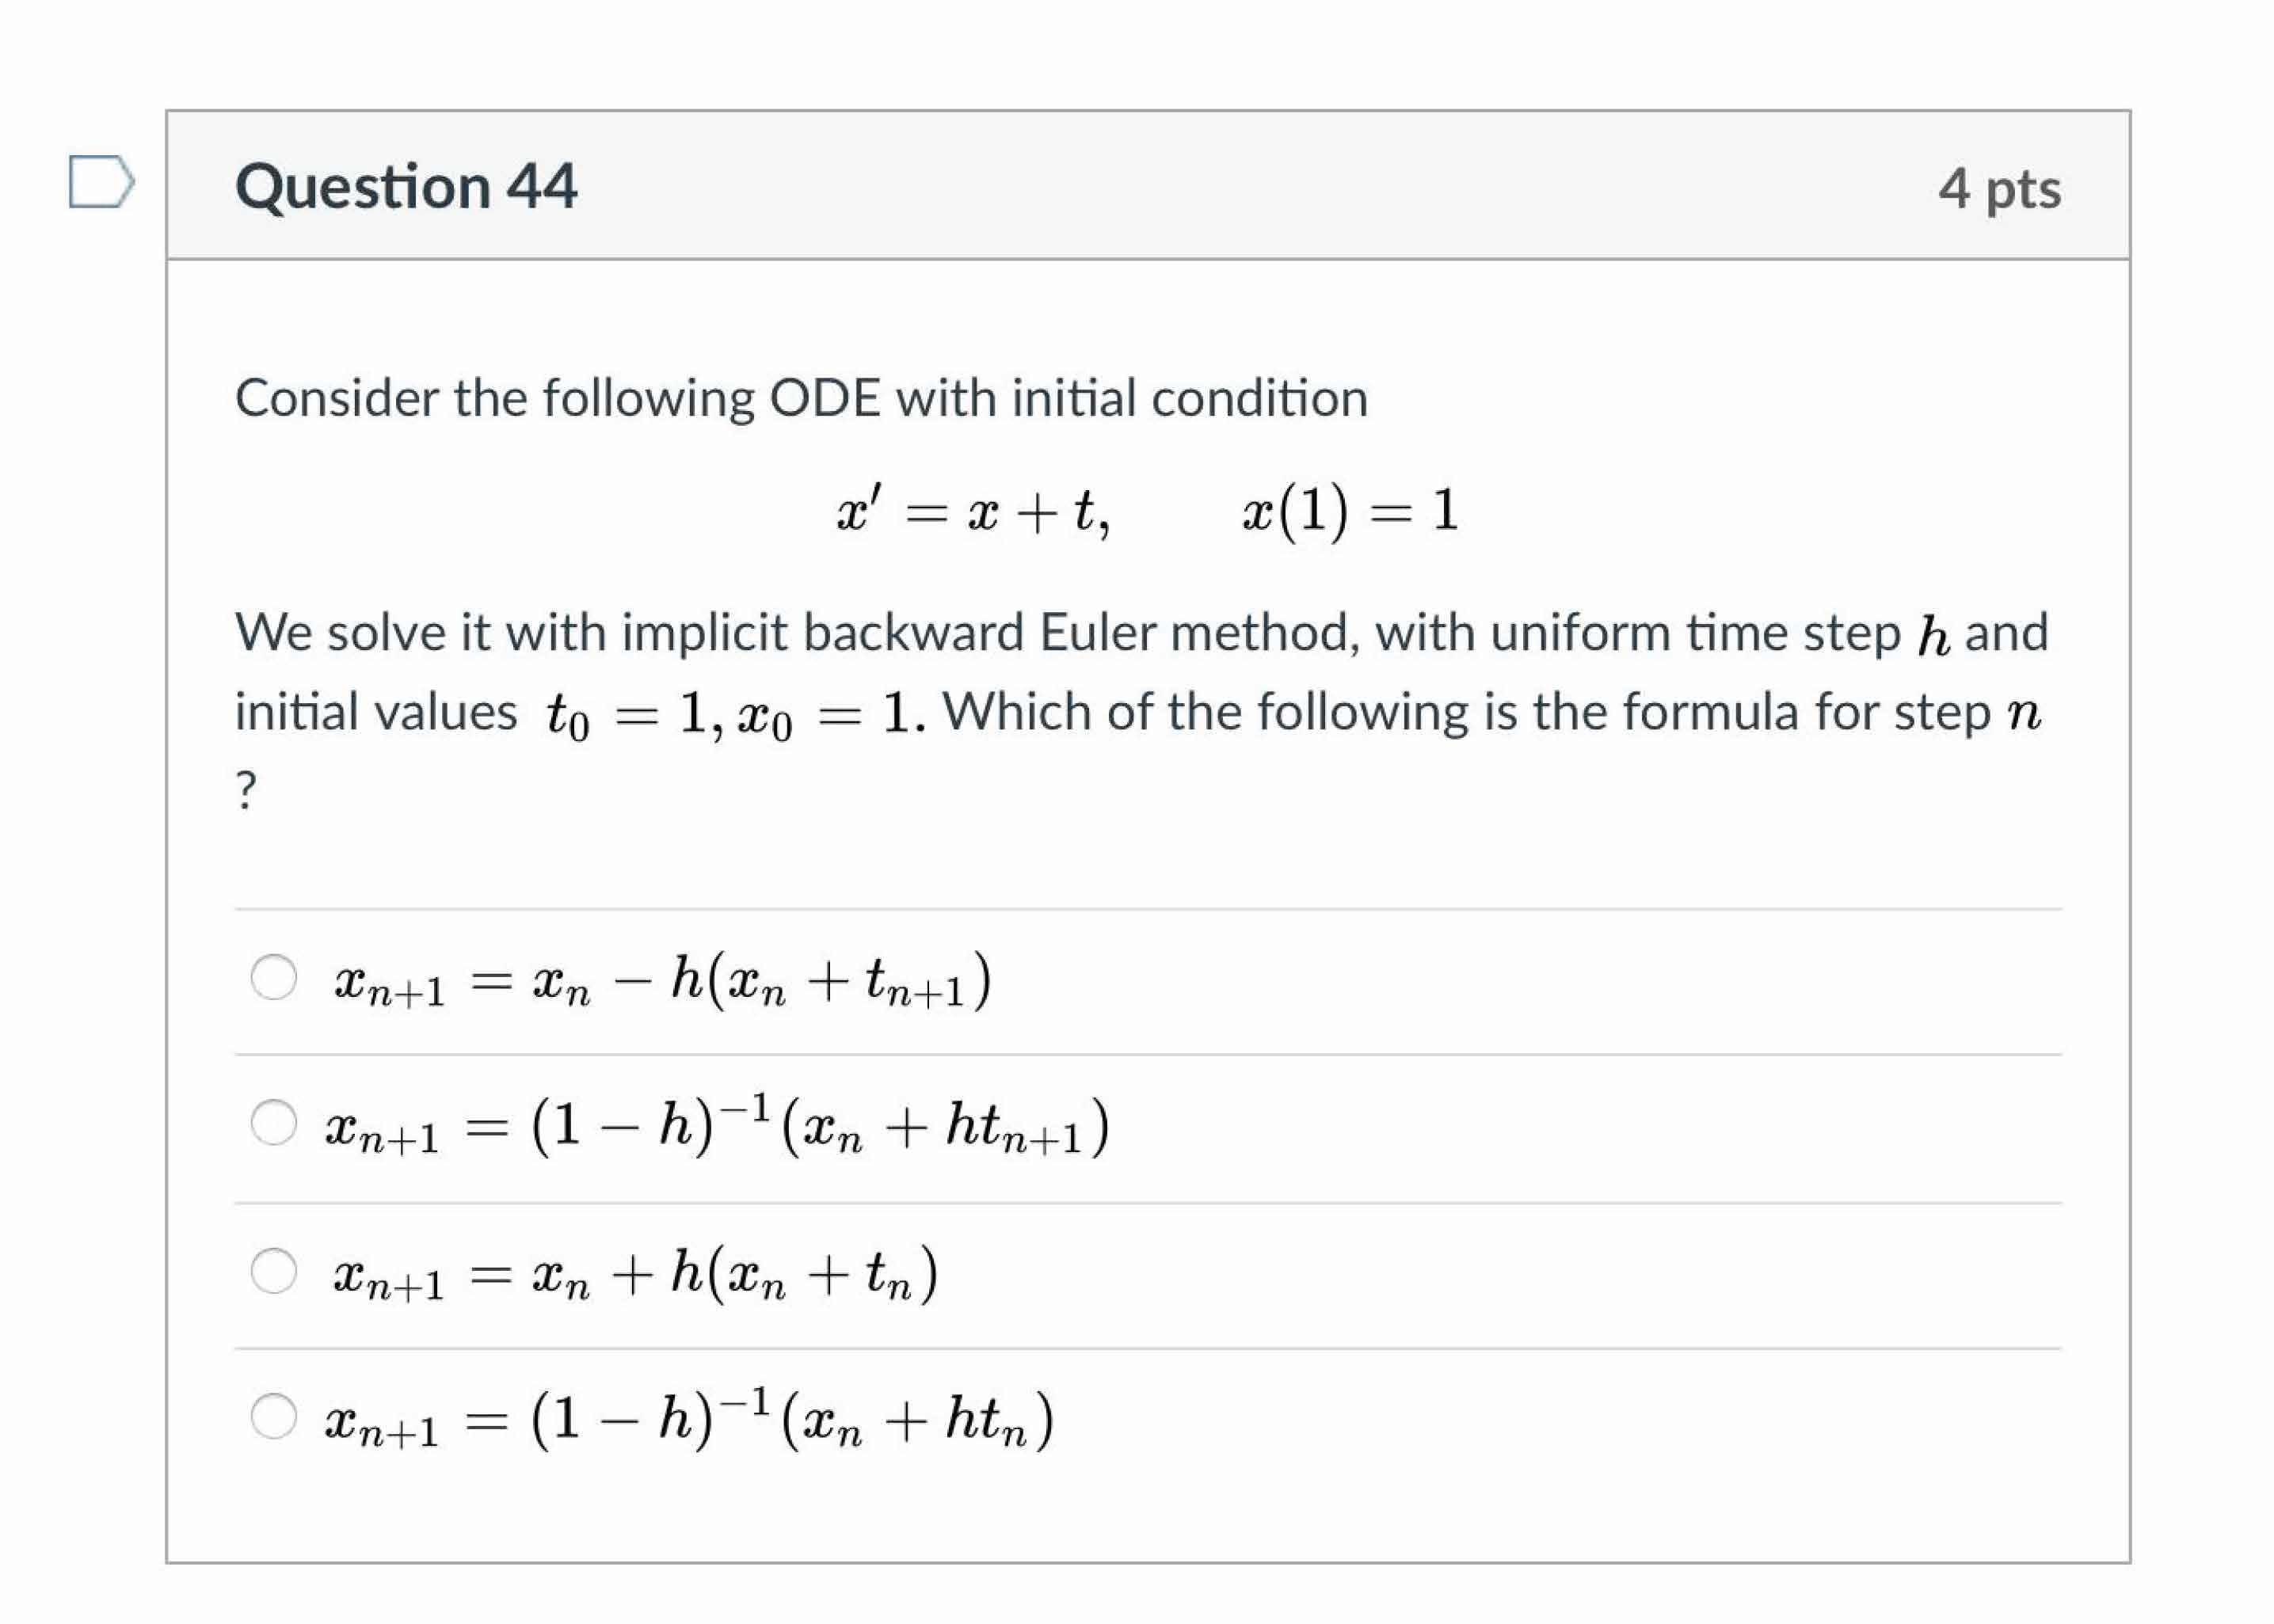Click the Question 44 heading
This screenshot has height=1624, width=2274.
pyautogui.click(x=406, y=187)
